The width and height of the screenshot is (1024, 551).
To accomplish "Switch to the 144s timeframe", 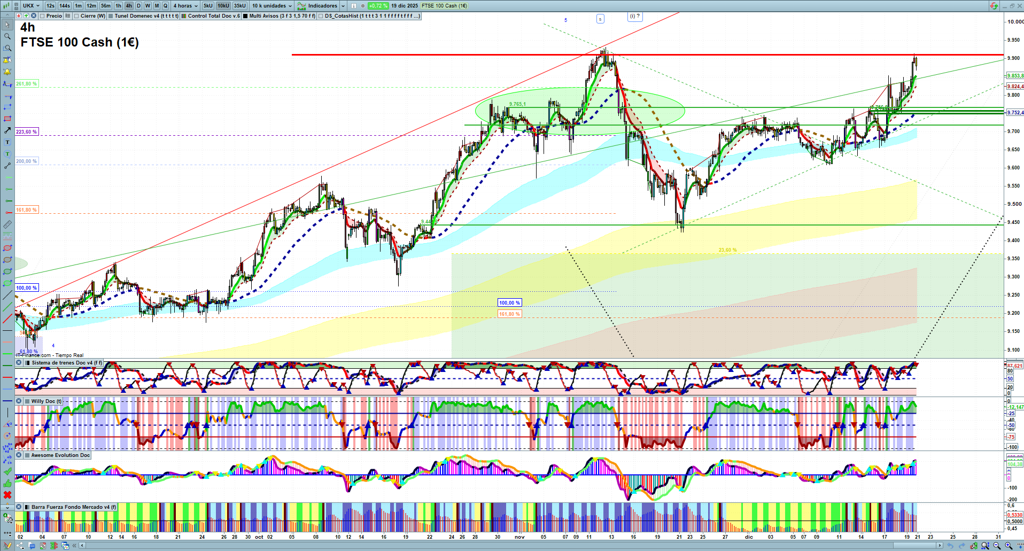I will click(65, 6).
